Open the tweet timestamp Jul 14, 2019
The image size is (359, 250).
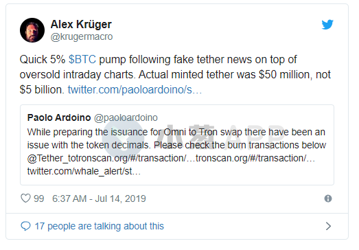point(99,198)
